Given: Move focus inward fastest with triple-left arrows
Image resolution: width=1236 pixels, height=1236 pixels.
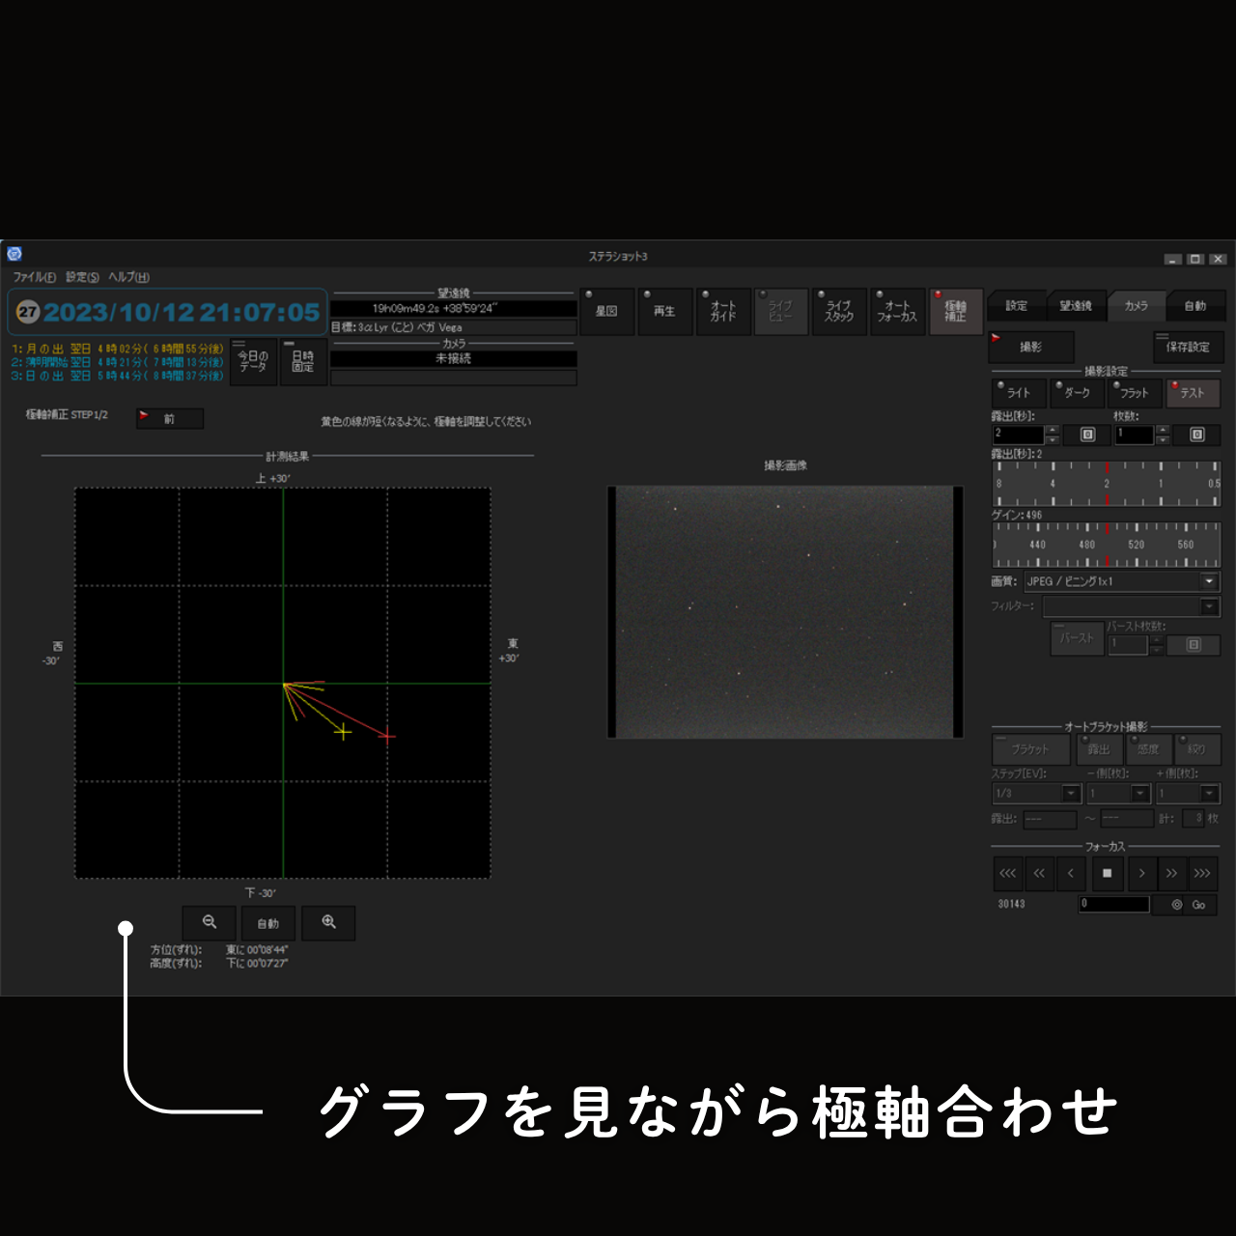Looking at the screenshot, I should coord(1007,874).
